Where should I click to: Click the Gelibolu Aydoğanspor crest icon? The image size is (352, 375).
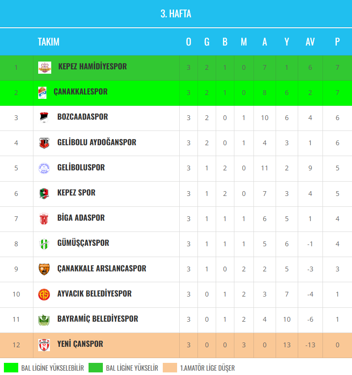[43, 143]
